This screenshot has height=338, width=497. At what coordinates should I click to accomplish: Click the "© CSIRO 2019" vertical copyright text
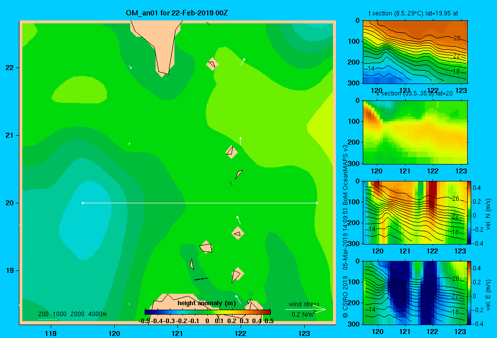pyautogui.click(x=345, y=296)
